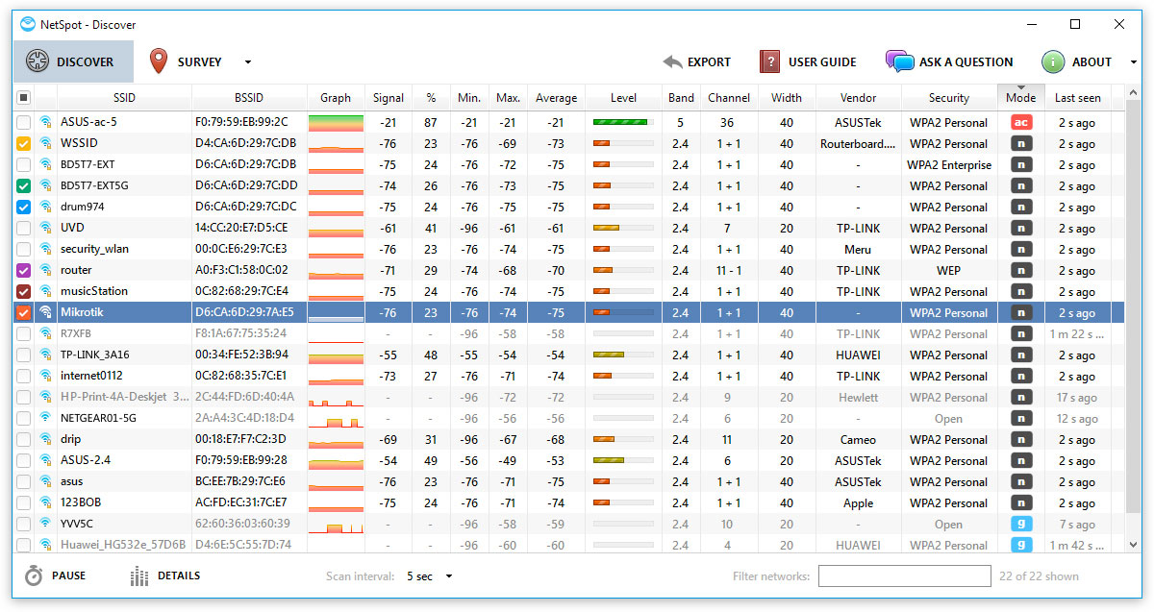
Task: Click the 'n' mode badge for router
Action: pos(1020,270)
